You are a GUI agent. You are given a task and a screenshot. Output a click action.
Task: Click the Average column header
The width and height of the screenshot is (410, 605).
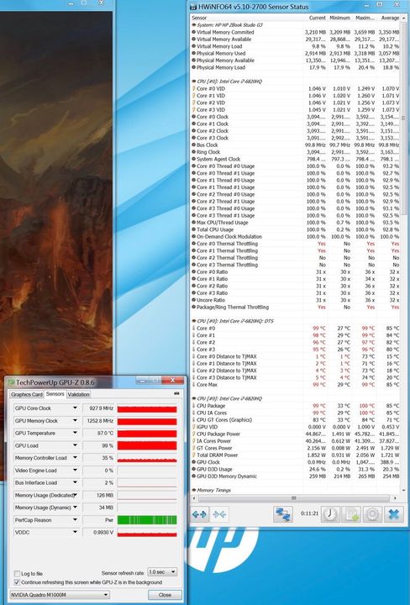[x=388, y=18]
